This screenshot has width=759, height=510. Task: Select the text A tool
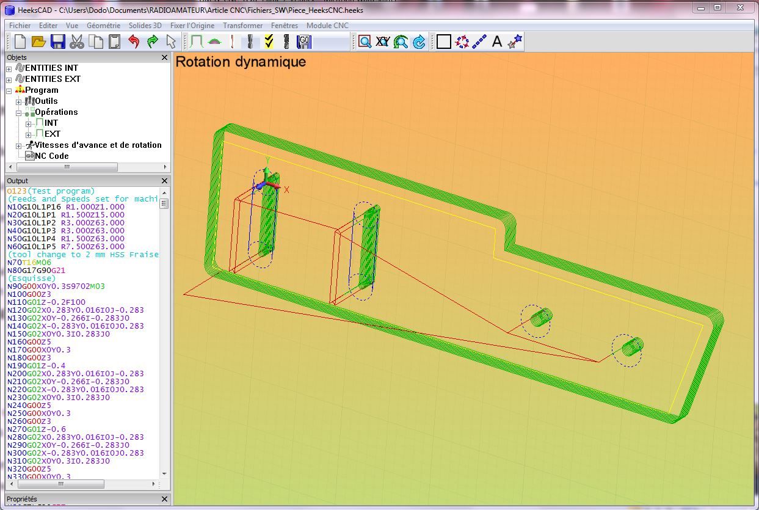(497, 42)
